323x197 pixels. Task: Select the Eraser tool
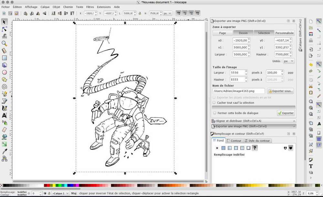[4, 130]
